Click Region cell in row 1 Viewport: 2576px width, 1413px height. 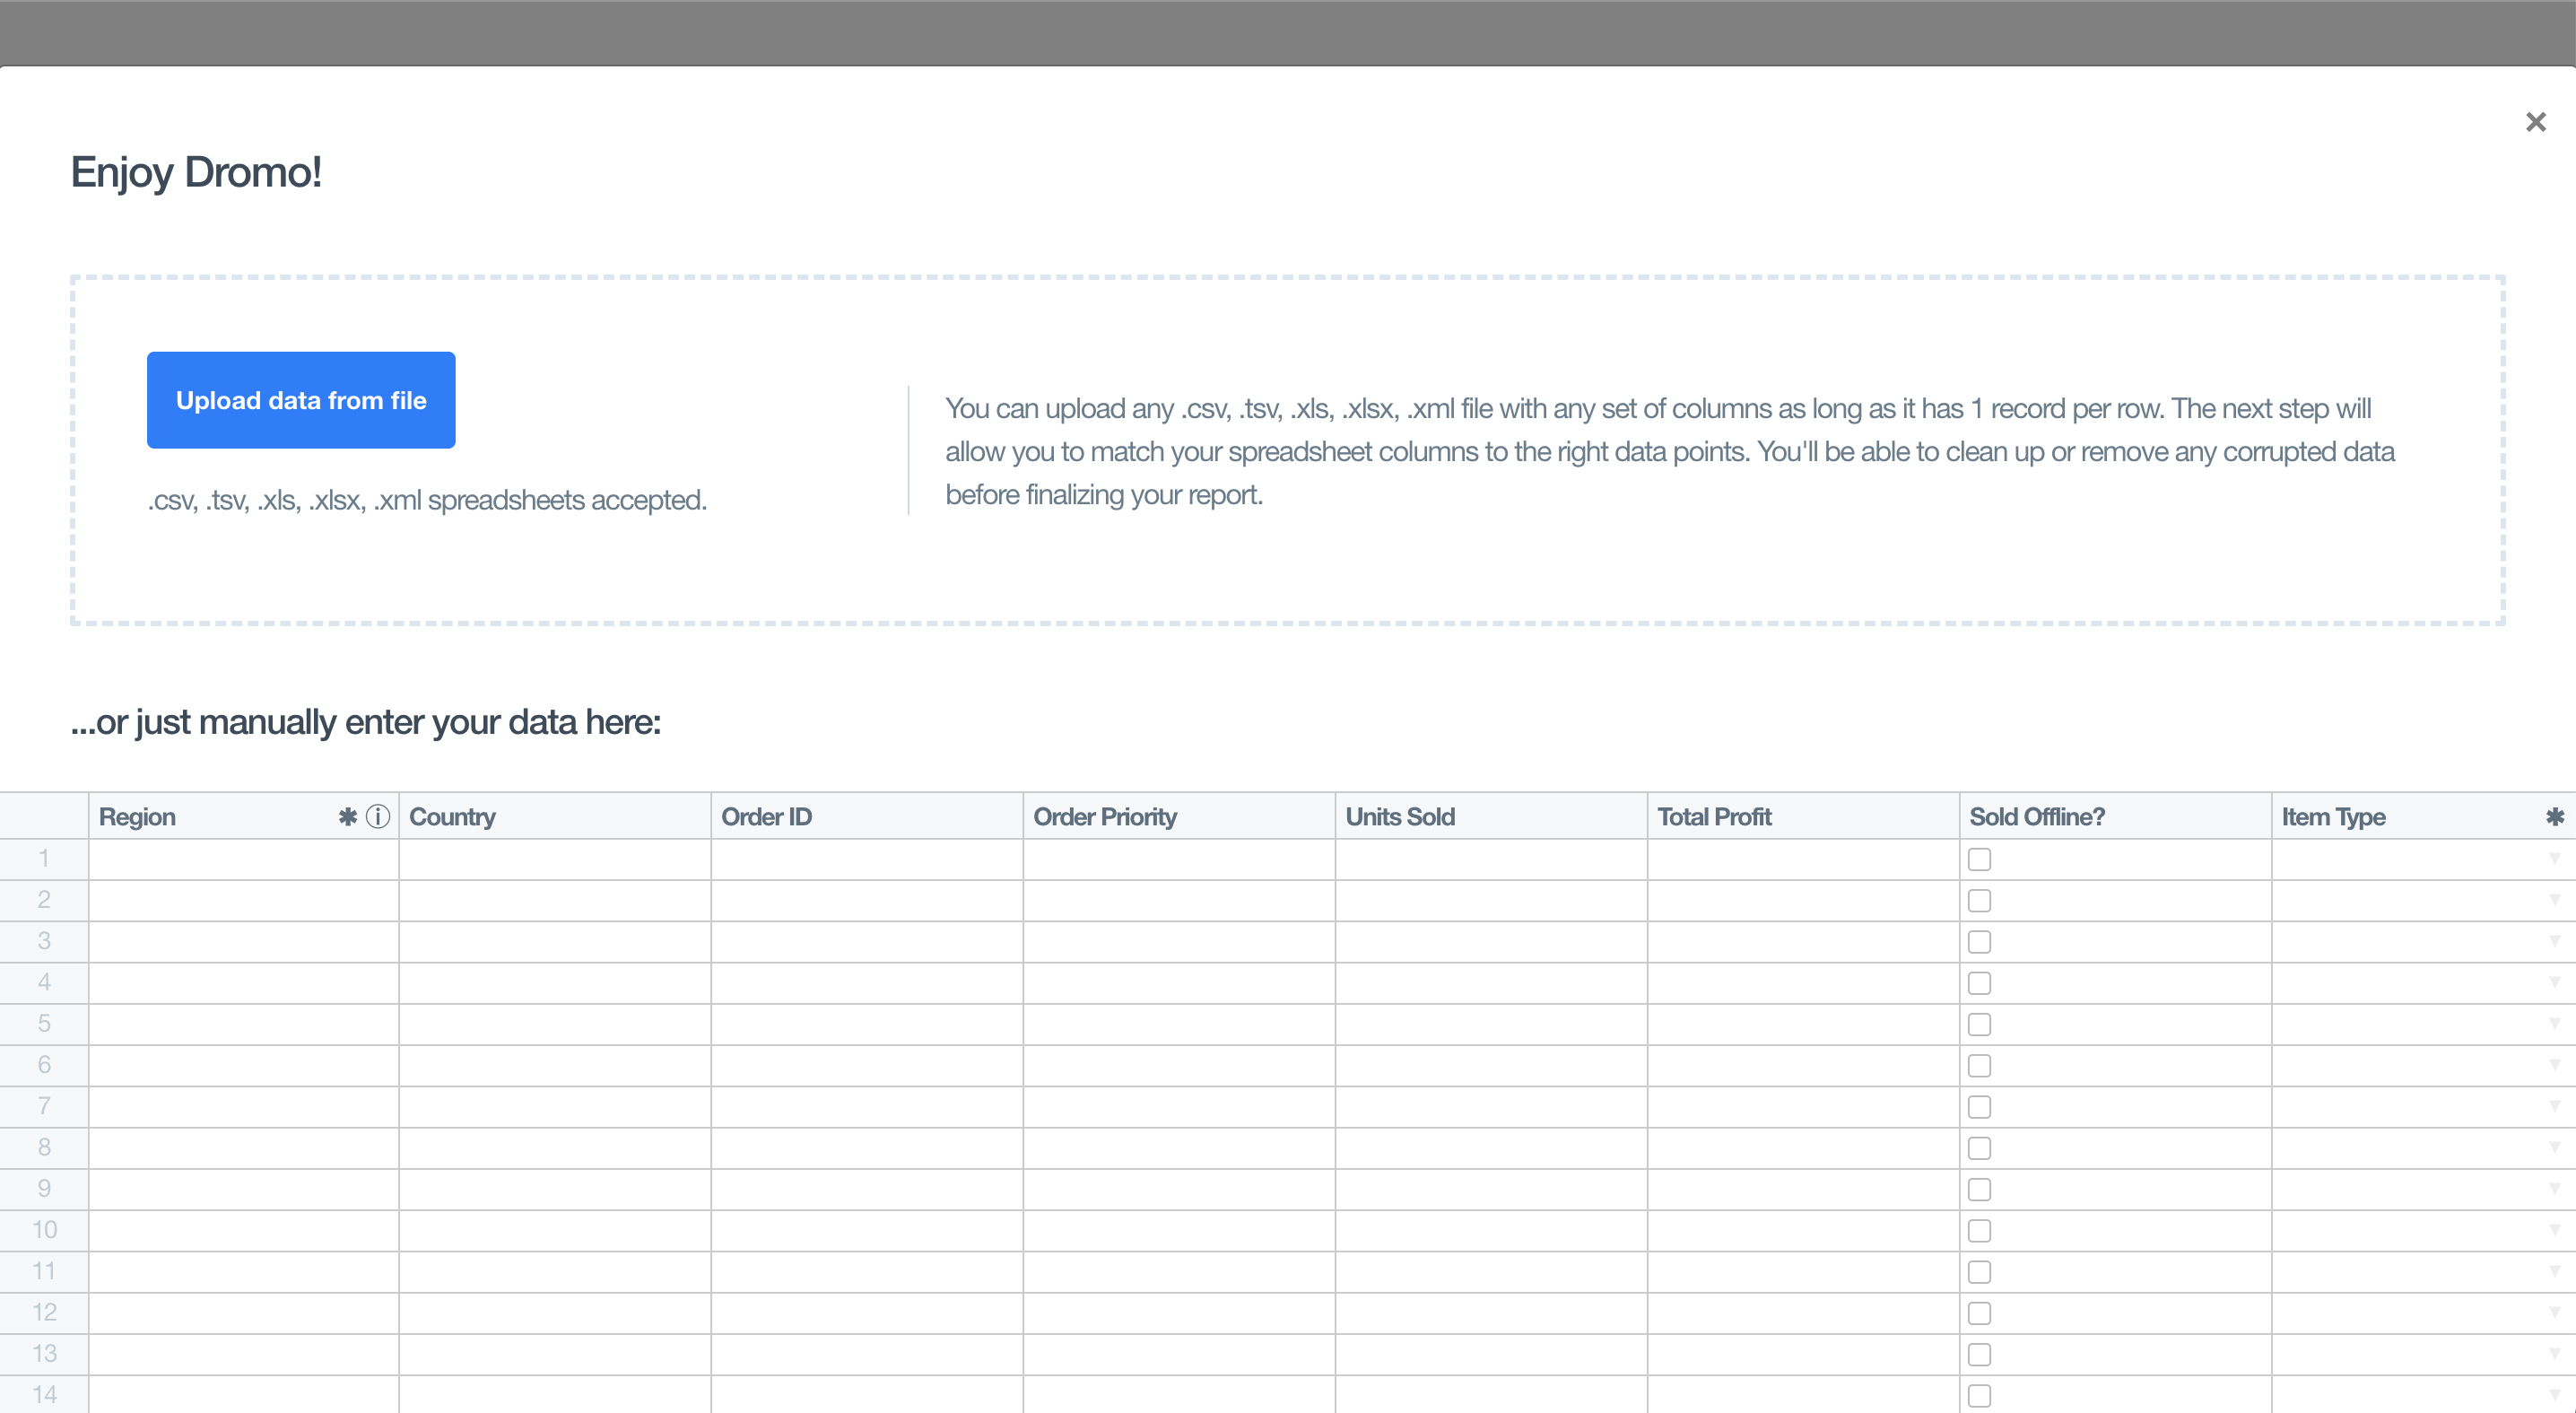[244, 859]
